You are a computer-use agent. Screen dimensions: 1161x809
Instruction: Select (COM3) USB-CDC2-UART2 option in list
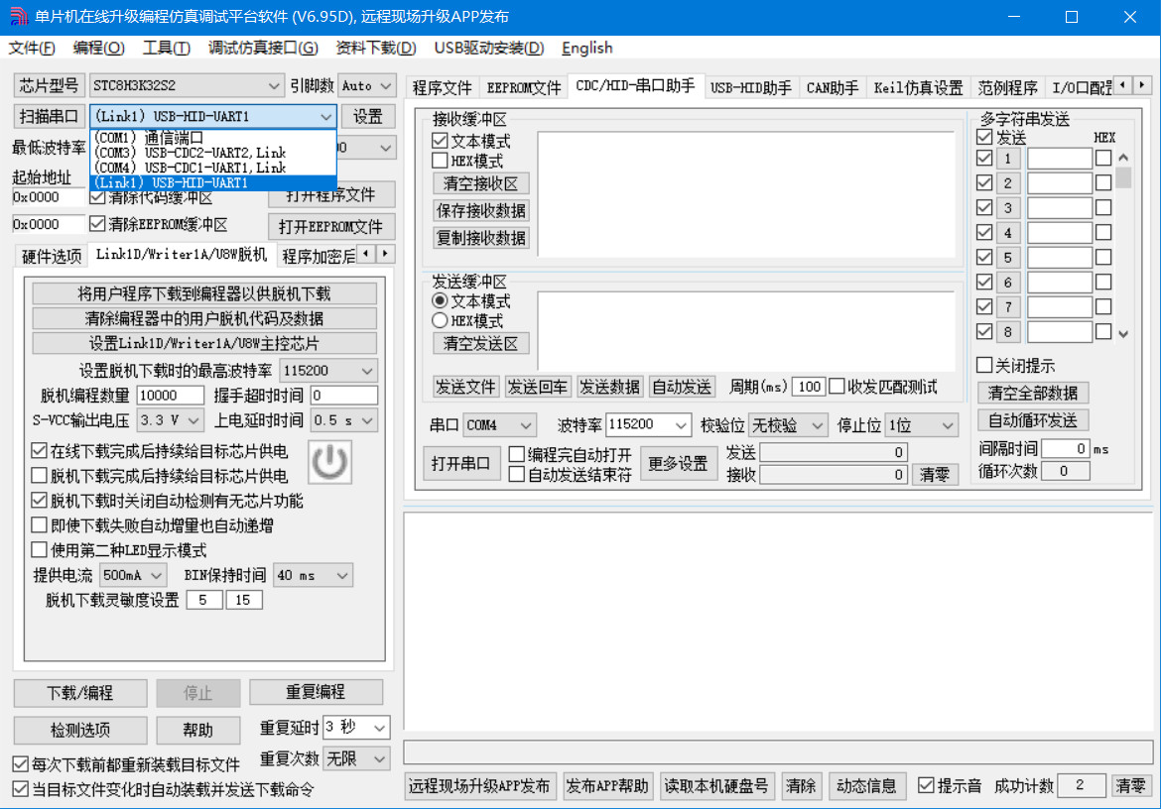coord(213,153)
